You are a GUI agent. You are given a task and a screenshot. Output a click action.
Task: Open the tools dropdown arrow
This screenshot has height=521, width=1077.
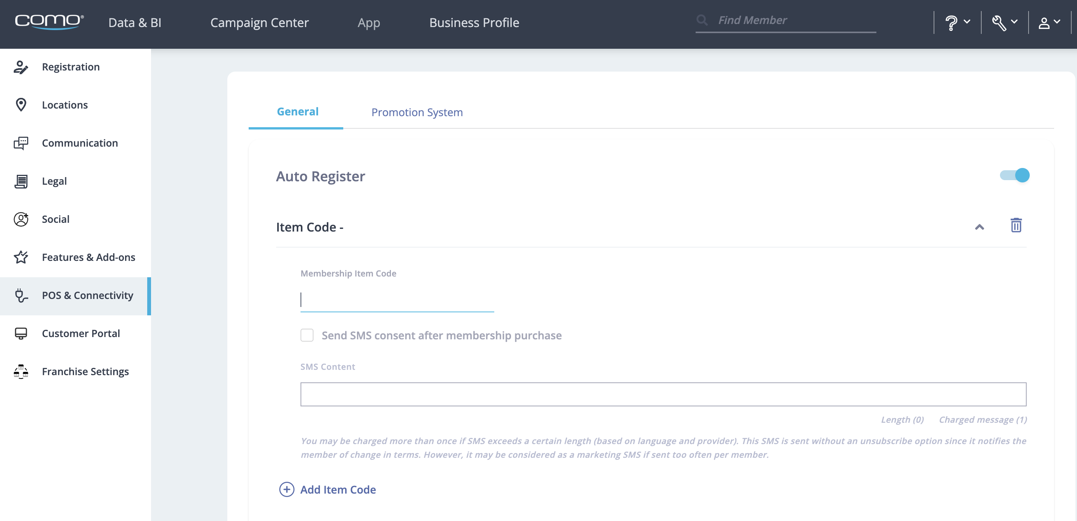(1014, 21)
